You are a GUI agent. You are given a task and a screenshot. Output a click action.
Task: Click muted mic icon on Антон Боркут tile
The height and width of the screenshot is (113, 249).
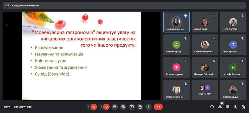[x=186, y=38]
